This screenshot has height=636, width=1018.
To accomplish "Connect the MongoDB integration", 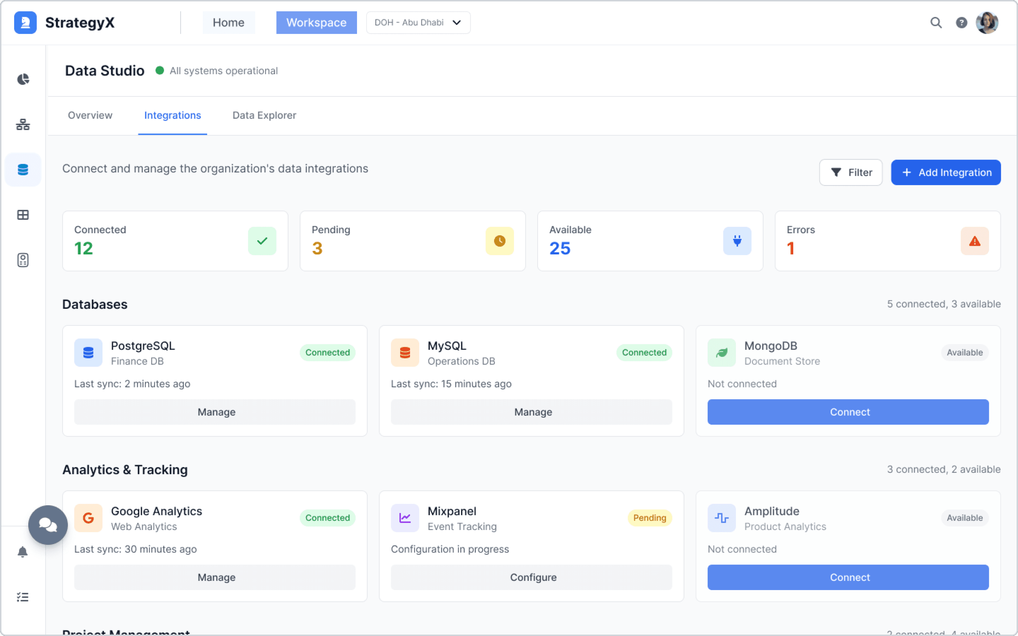I will pyautogui.click(x=848, y=412).
